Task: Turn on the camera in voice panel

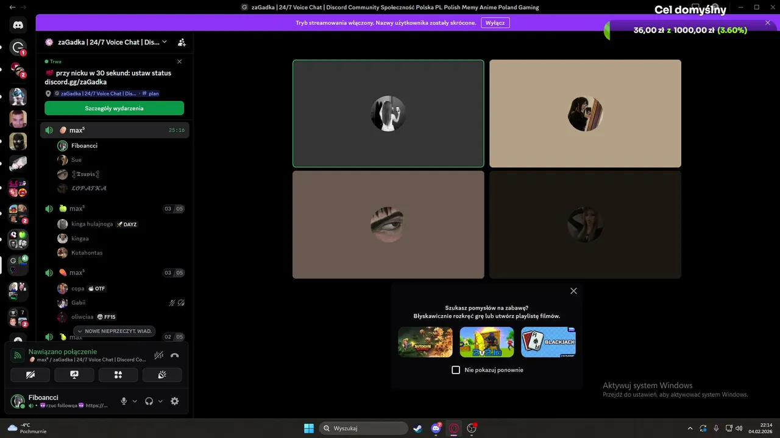Action: [x=30, y=375]
